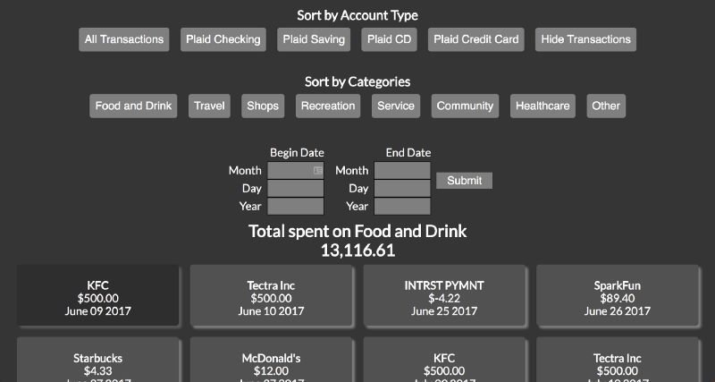Select the Community category filter
This screenshot has height=382, width=715.
465,106
